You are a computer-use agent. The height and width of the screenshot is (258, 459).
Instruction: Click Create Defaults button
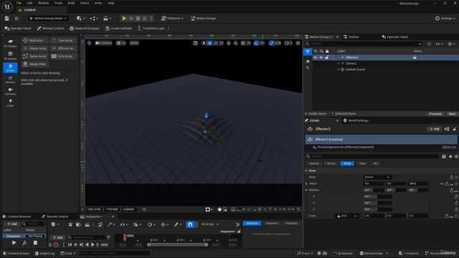tap(119, 29)
